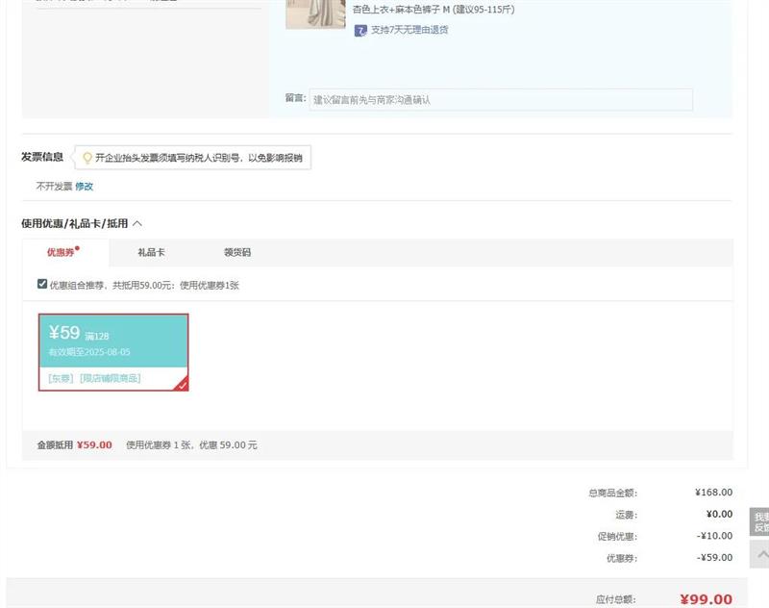Click the [东券] tag on the coupon
This screenshot has height=608, width=769.
pos(61,378)
